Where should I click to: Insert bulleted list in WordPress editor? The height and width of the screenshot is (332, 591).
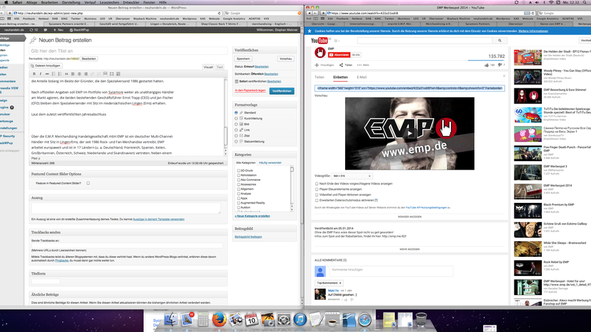[53, 74]
